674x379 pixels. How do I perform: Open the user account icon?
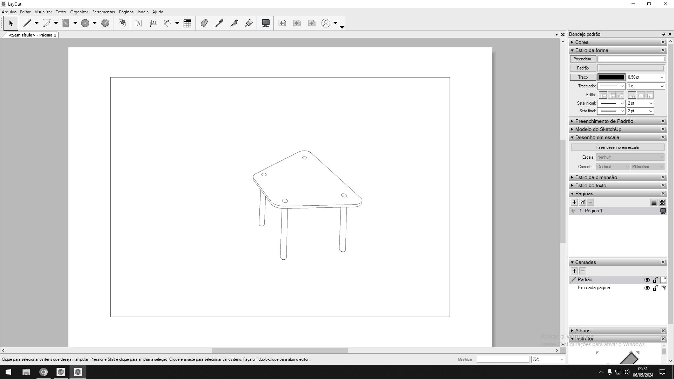326,23
